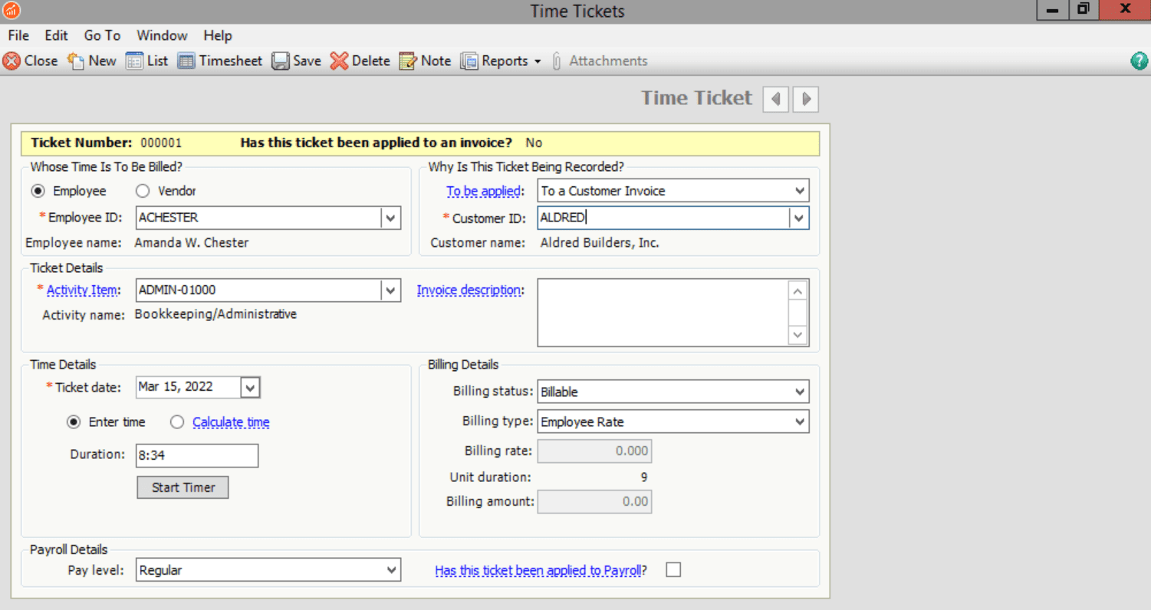Select the Employee radio button
The width and height of the screenshot is (1151, 610).
tap(38, 191)
